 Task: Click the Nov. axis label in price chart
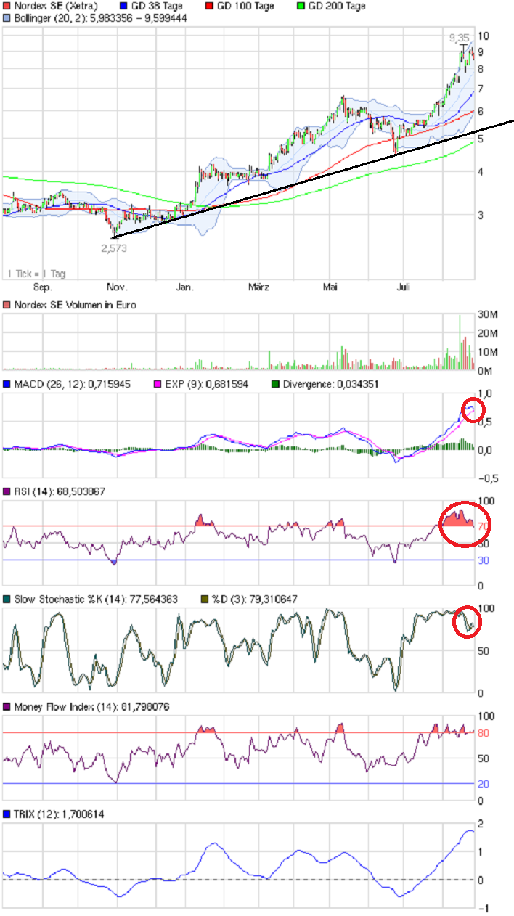coord(118,287)
